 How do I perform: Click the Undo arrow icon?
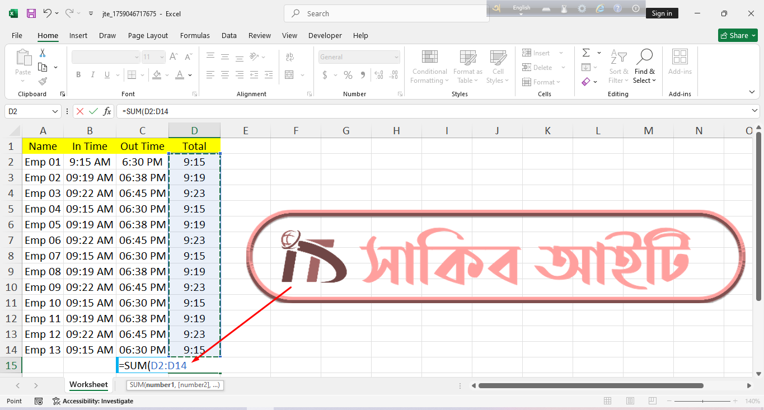click(48, 13)
